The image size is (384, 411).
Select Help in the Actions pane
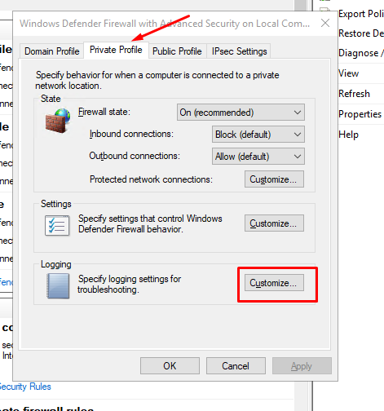[x=348, y=135]
